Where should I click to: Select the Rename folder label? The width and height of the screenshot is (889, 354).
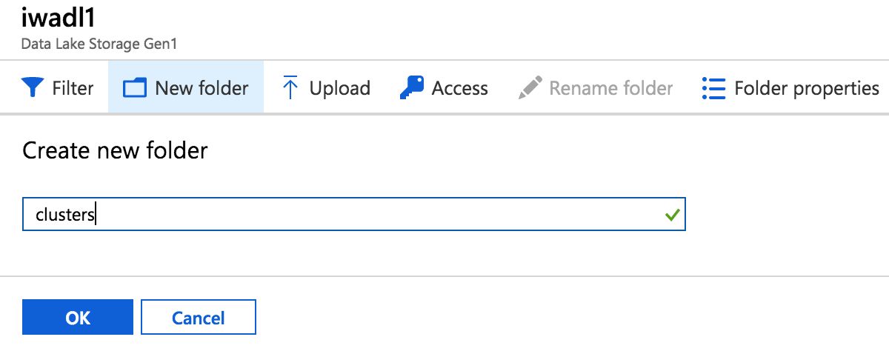click(611, 88)
